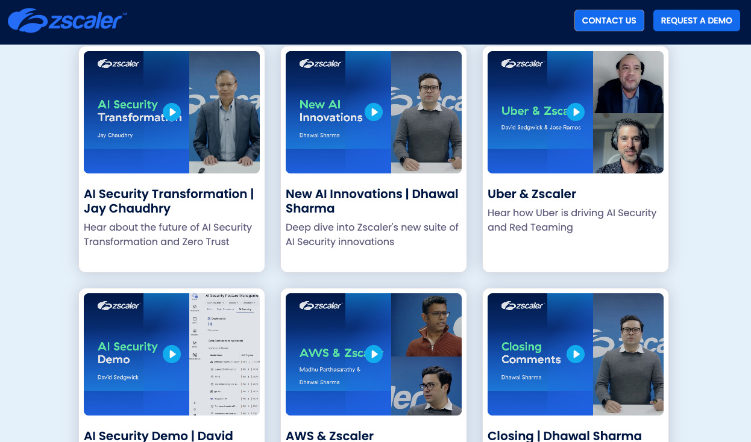Play the AWS & Zscaler video
The height and width of the screenshot is (442, 751).
[x=374, y=354]
